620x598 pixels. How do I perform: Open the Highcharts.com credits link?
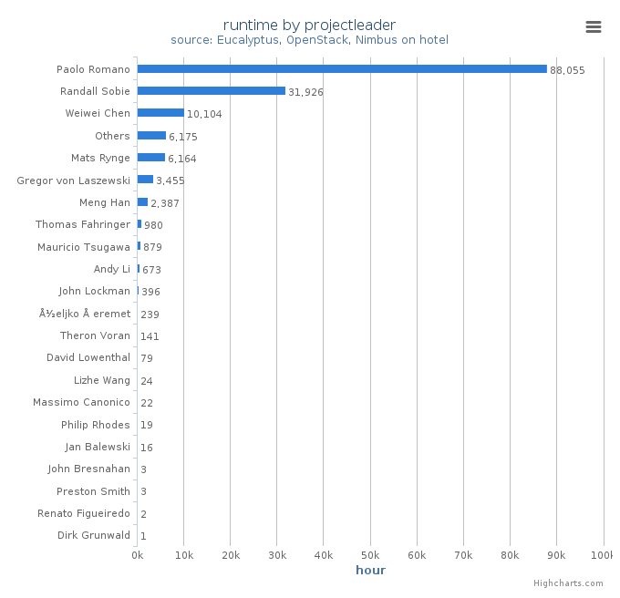(x=568, y=583)
